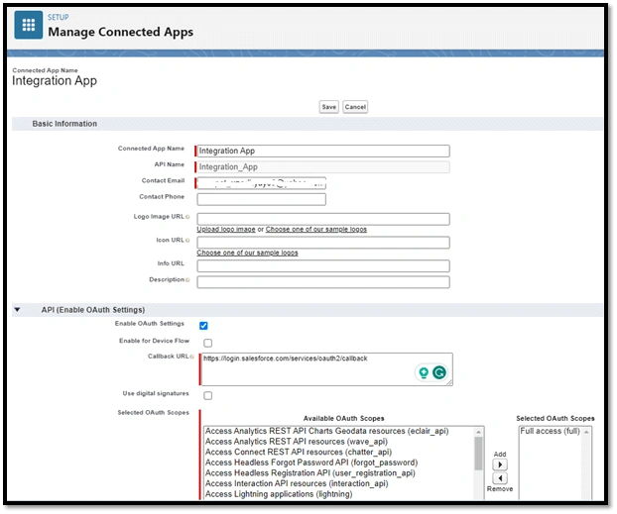Select Access Headless Forgot Password API scope
This screenshot has height=514, width=617.
pos(311,463)
